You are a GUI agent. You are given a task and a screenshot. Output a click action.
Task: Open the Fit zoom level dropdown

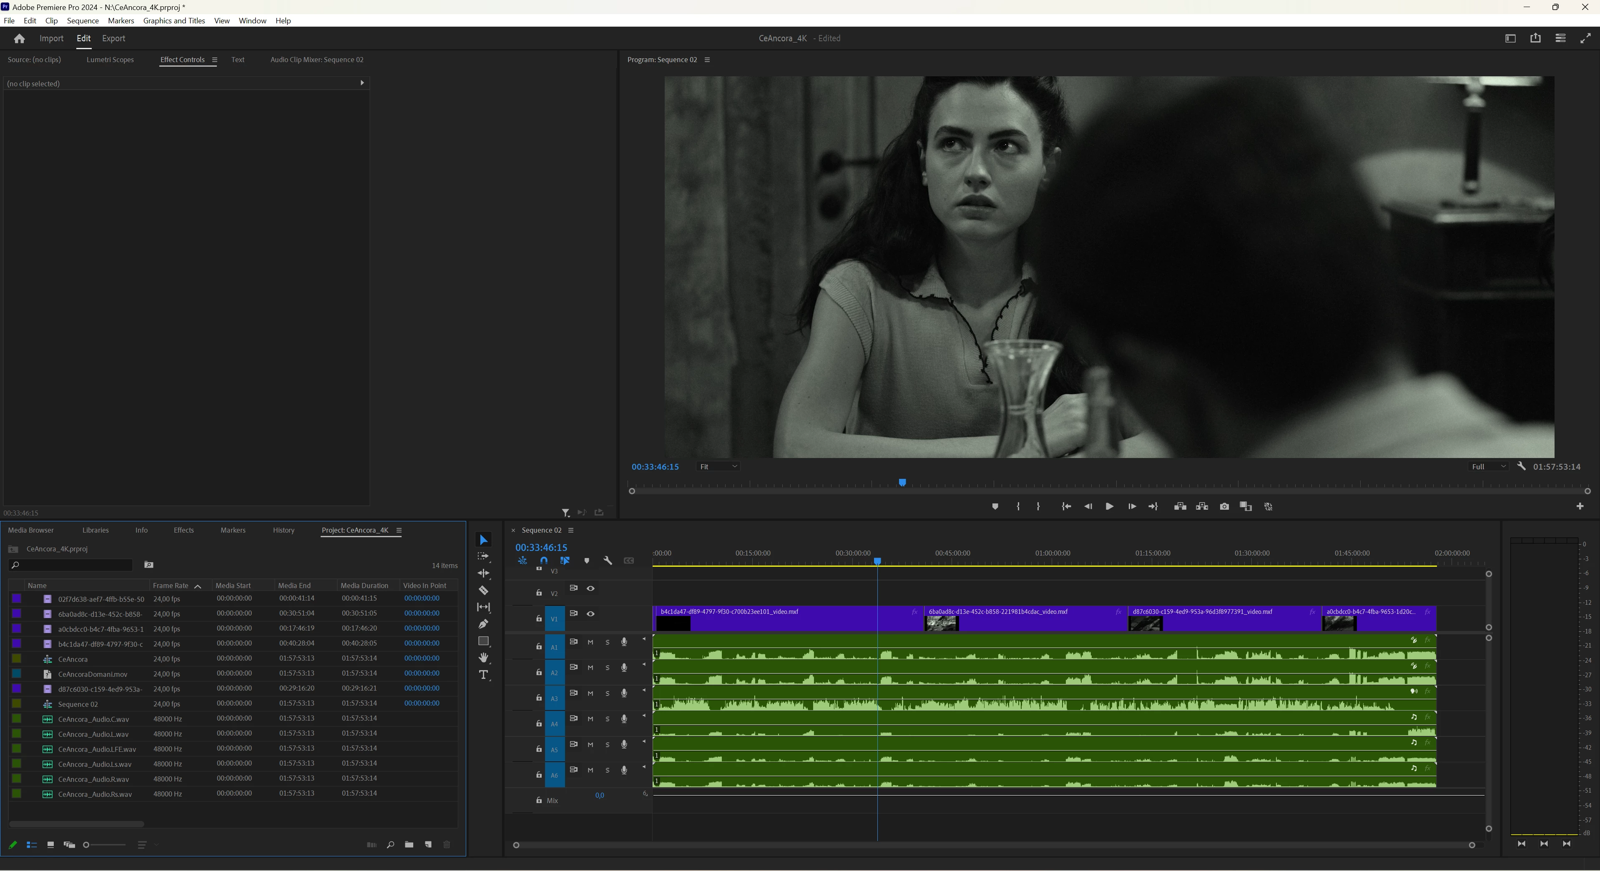tap(718, 467)
